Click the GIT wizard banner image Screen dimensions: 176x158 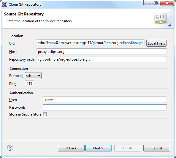(160, 18)
